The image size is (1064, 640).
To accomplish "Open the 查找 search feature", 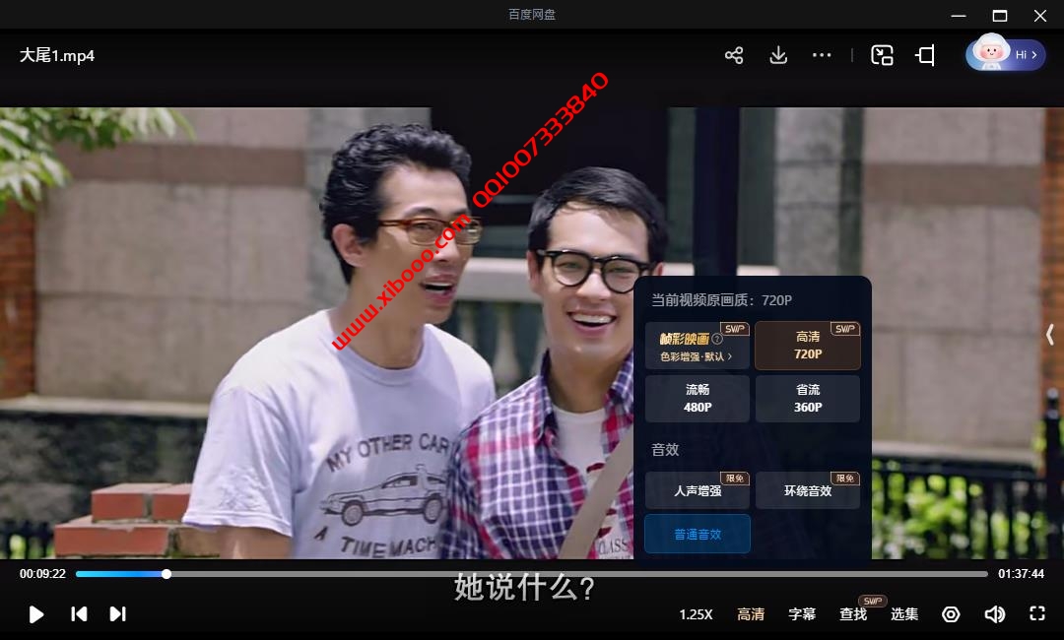I will 853,614.
